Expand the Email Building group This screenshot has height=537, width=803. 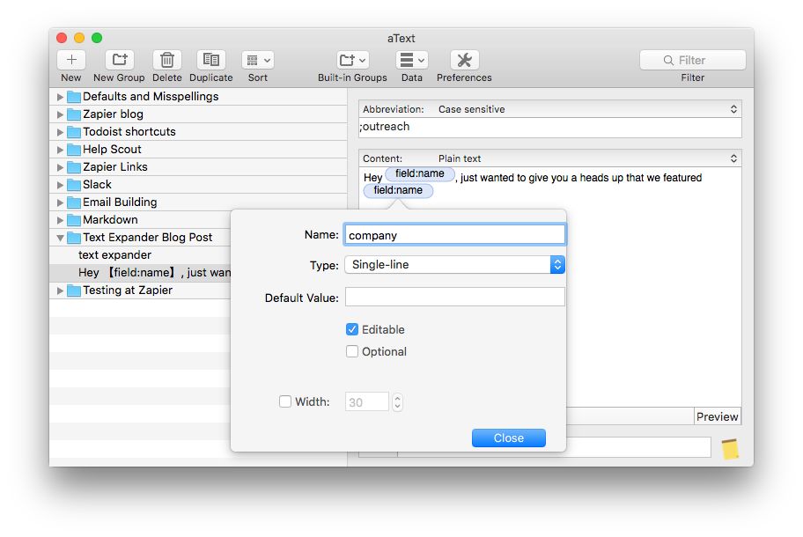click(60, 202)
